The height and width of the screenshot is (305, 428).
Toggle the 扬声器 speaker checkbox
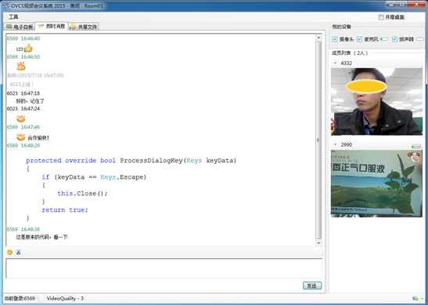click(x=394, y=39)
